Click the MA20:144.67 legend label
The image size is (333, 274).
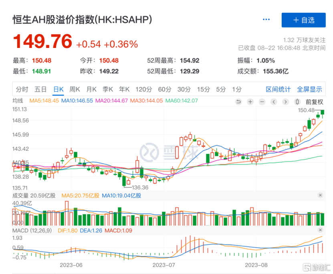point(111,101)
